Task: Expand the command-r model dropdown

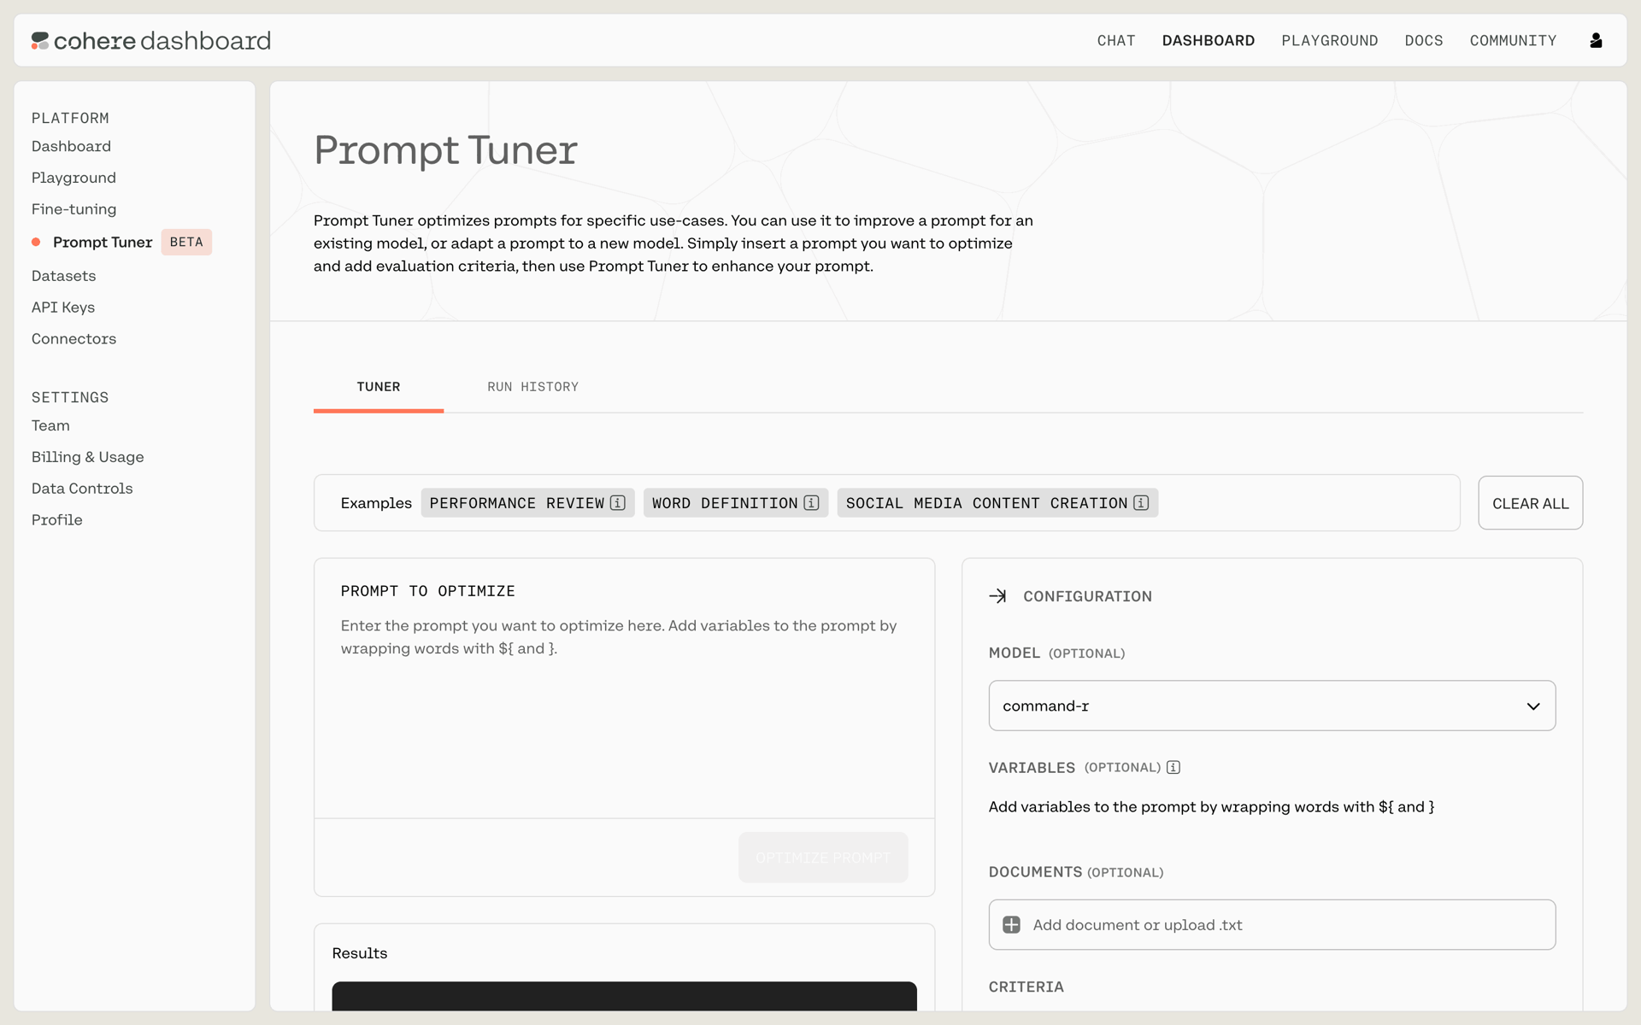Action: point(1272,706)
